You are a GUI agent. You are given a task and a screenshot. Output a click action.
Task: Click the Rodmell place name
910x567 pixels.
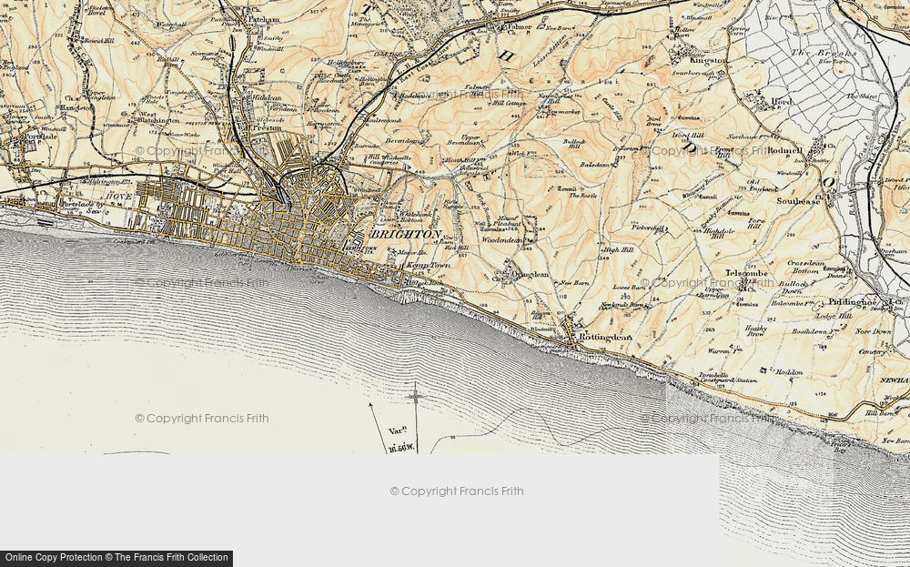pyautogui.click(x=785, y=150)
